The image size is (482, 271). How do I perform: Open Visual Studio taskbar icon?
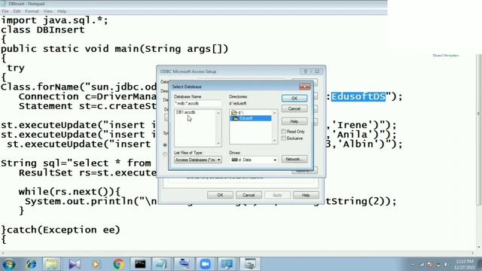pos(75,264)
